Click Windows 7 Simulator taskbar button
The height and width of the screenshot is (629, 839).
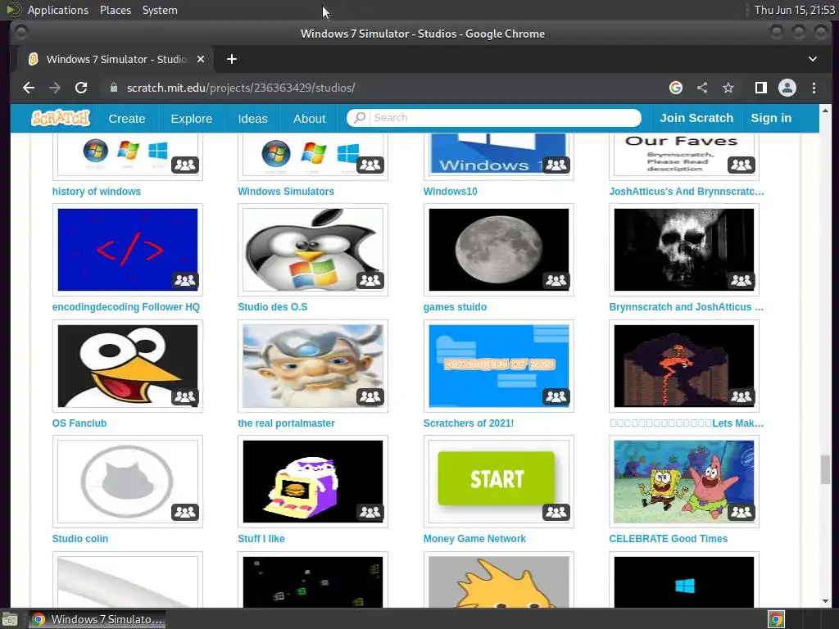pyautogui.click(x=97, y=619)
